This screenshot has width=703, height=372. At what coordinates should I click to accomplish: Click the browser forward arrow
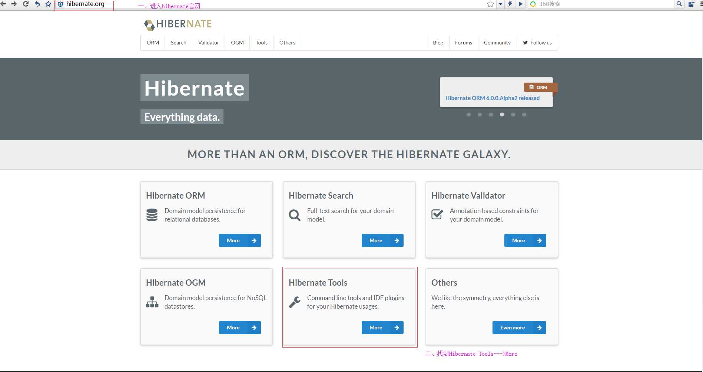click(x=14, y=4)
